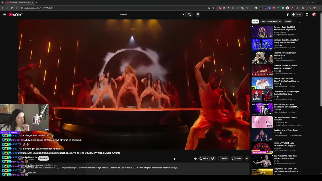The image size is (322, 181).
Task: Click the Abone ol subscribe button
Action: pyautogui.click(x=43, y=158)
